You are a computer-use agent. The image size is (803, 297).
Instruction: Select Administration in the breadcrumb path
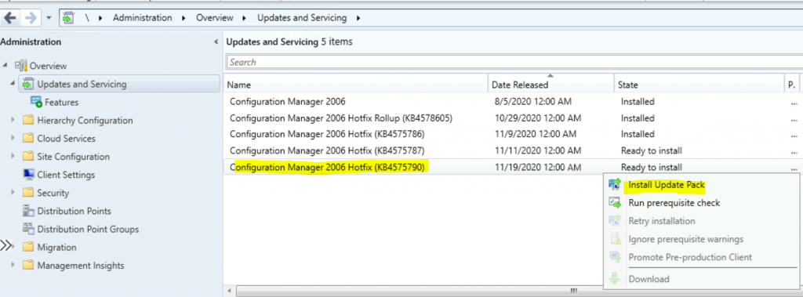pyautogui.click(x=143, y=18)
